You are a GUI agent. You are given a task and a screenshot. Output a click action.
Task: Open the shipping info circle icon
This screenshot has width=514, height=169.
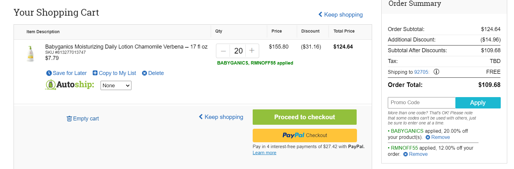(436, 72)
